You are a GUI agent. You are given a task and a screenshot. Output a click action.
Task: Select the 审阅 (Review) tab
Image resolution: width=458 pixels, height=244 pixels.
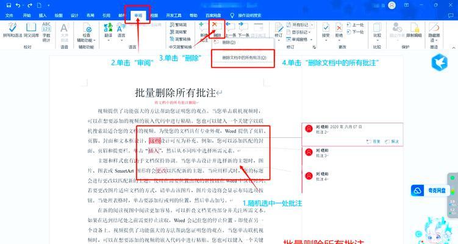pos(138,15)
